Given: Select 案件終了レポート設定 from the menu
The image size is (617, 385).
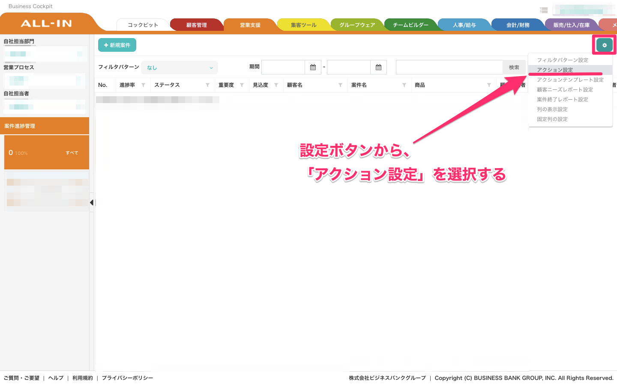Looking at the screenshot, I should 570,99.
